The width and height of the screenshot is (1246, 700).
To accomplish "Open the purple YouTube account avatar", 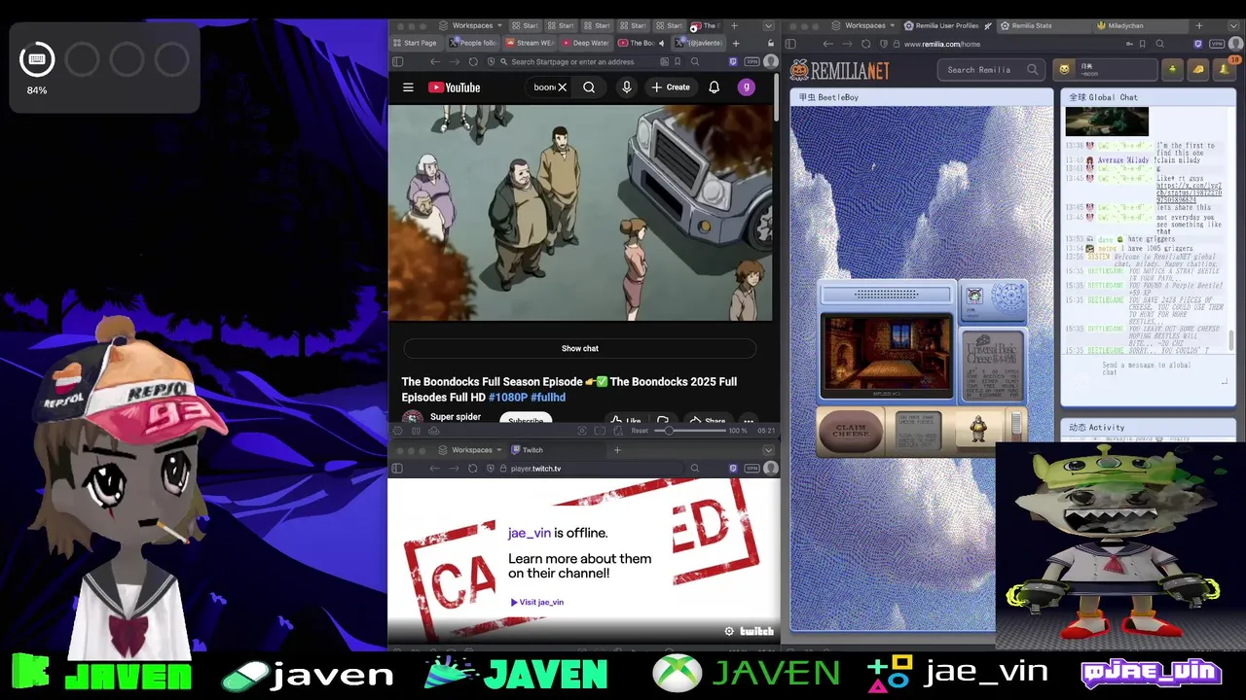I will (747, 87).
